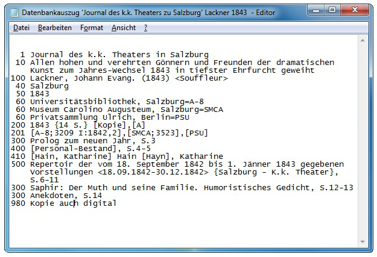Screen dimensions: 377x257
Task: Click the page reference 'S.12-13'
Action: click(337, 187)
